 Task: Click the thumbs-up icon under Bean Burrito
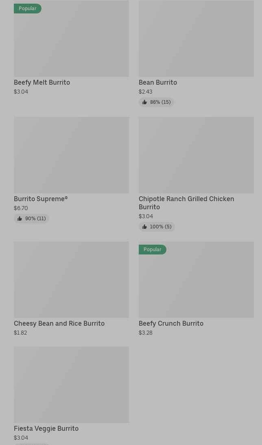coord(144,102)
